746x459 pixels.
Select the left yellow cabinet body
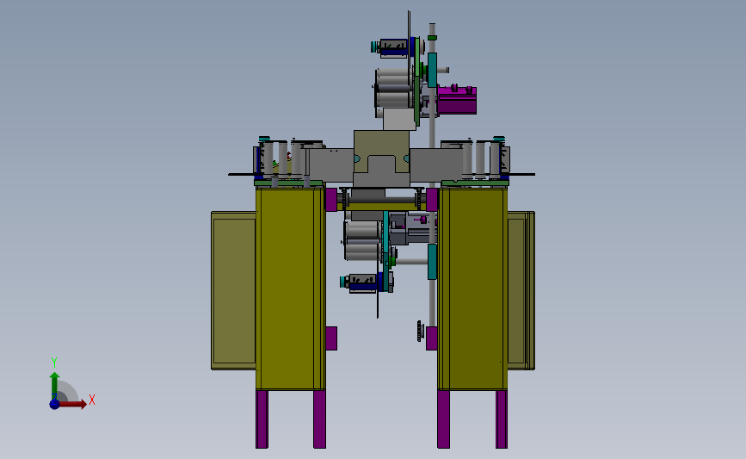290,288
